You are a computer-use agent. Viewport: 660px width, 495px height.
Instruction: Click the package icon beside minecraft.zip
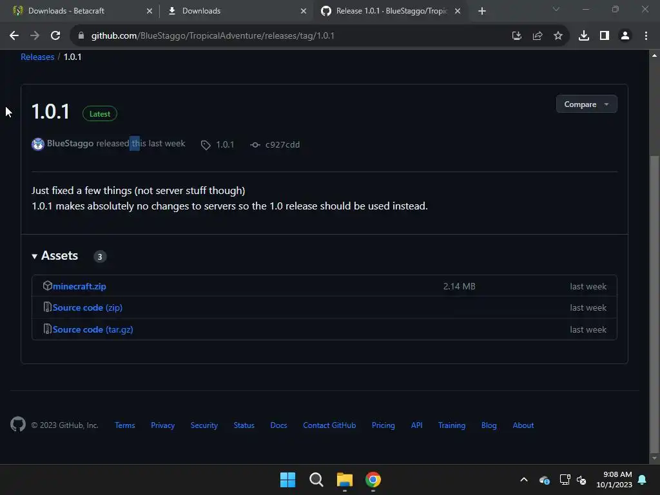(48, 286)
